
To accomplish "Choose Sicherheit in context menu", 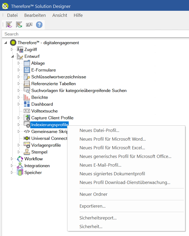I will click(126, 227).
